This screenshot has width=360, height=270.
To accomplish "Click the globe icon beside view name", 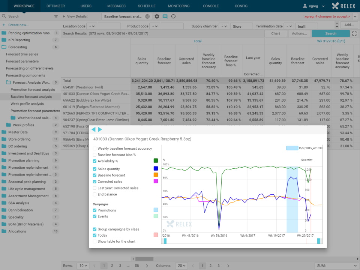I will pos(147,16).
